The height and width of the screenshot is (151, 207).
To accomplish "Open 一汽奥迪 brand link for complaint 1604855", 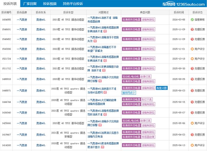I will [x=22, y=20].
